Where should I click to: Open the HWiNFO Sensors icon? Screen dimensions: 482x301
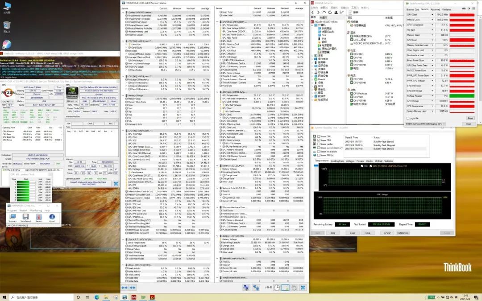pos(39,217)
